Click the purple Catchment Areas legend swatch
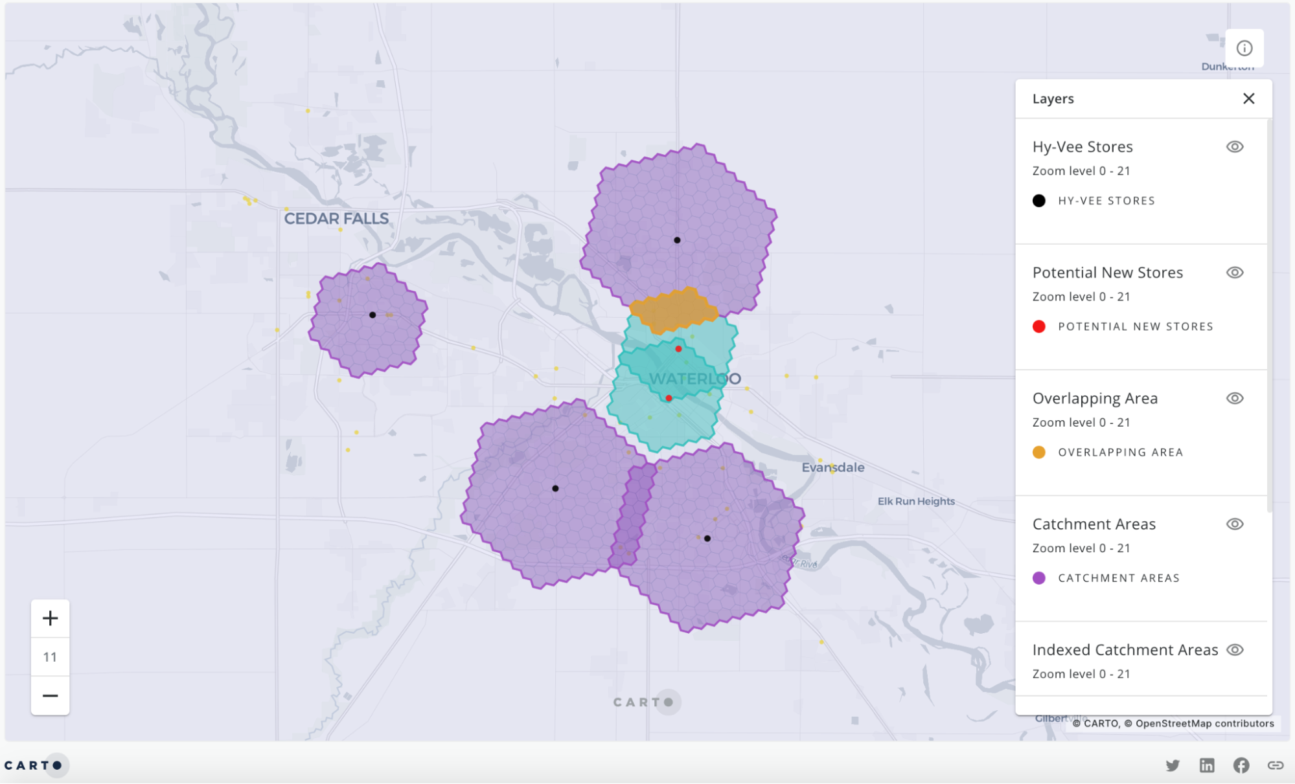The image size is (1295, 784). [1039, 578]
